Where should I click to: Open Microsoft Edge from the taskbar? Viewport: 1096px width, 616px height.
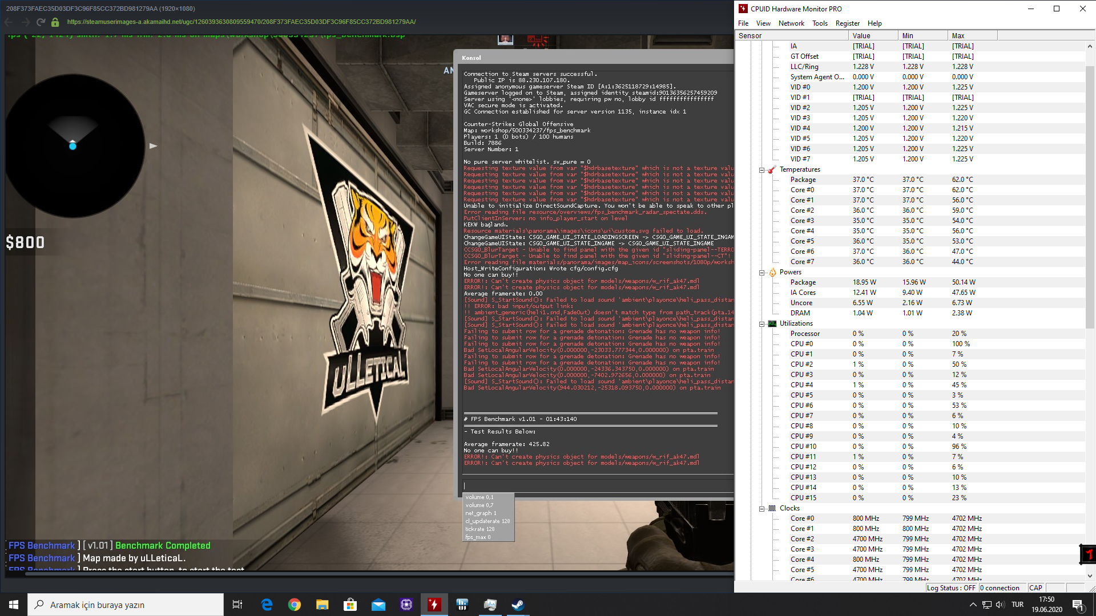(x=267, y=605)
